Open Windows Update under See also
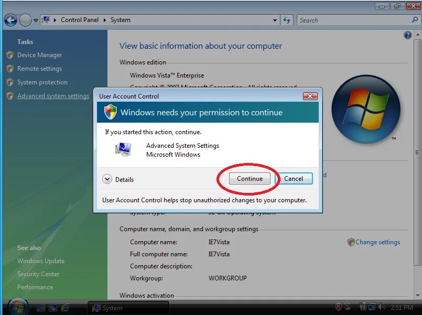The width and height of the screenshot is (422, 315). (41, 261)
